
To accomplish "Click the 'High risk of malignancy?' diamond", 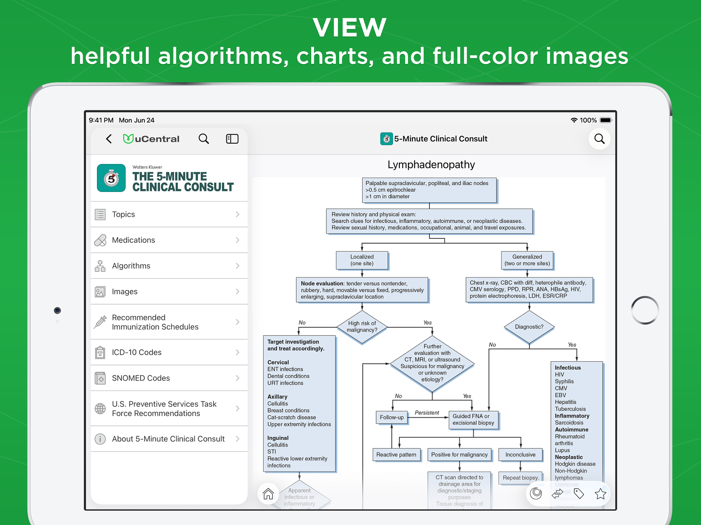I will click(x=362, y=327).
